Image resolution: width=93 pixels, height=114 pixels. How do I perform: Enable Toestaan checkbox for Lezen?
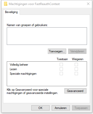[x=61, y=69]
